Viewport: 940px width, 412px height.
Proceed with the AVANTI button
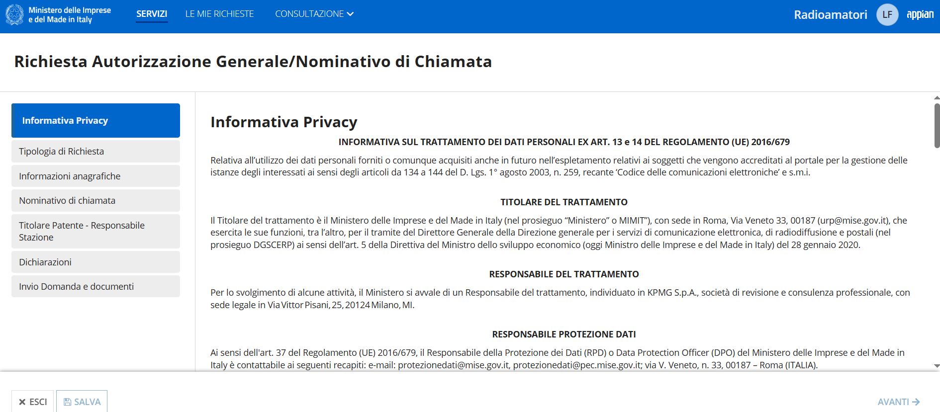pyautogui.click(x=899, y=402)
